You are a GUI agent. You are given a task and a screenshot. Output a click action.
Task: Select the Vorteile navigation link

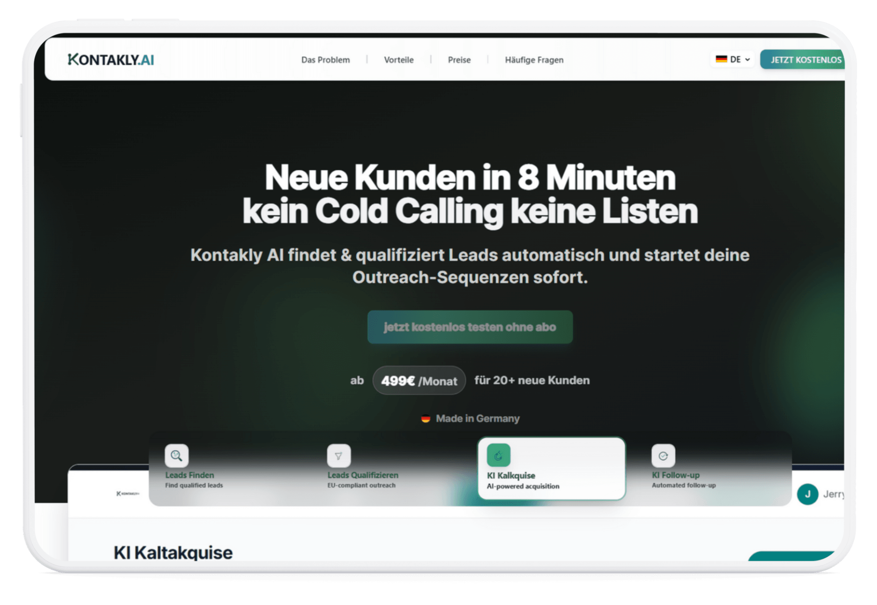point(399,60)
